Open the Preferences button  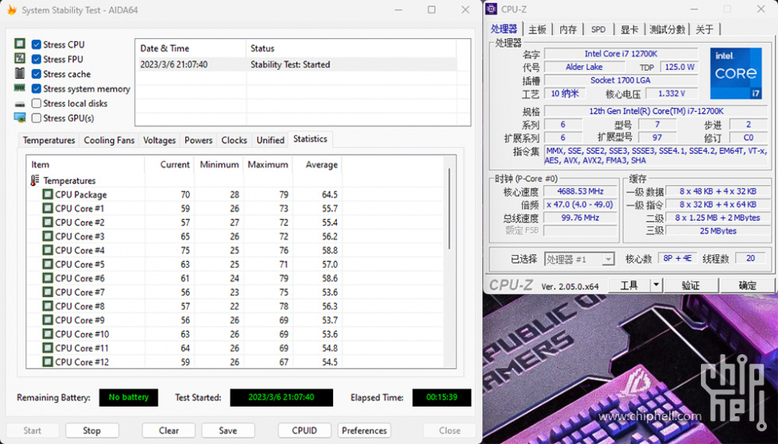(x=364, y=430)
